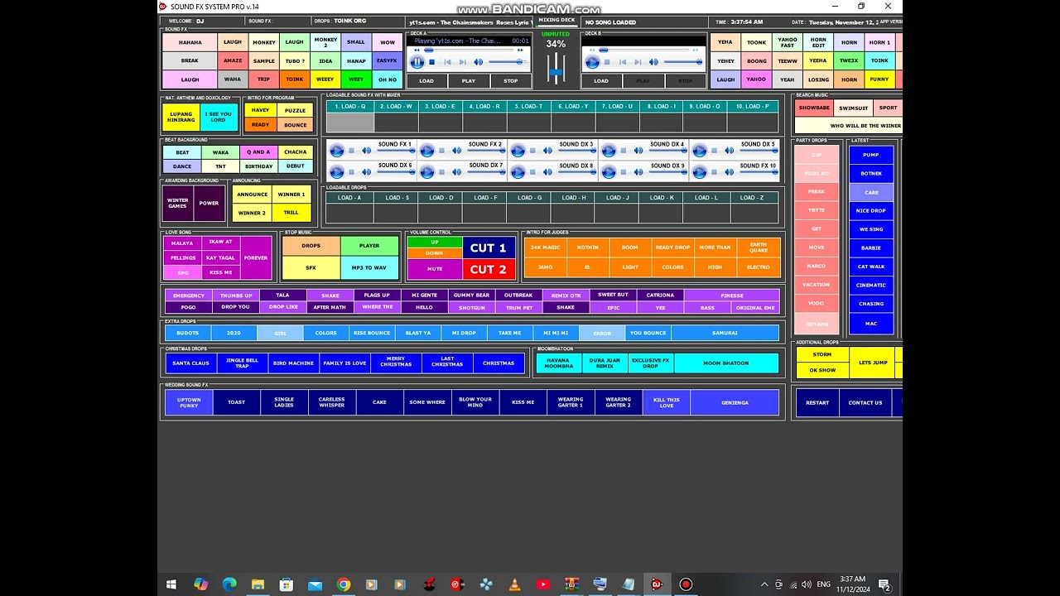The image size is (1060, 596).
Task: Pause playback on Deck A player
Action: pos(417,62)
